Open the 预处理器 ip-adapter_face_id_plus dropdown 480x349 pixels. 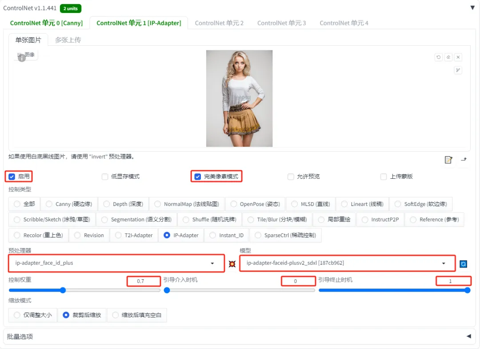[116, 263]
